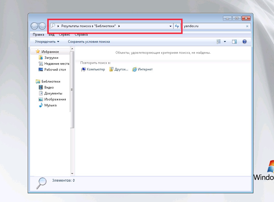This screenshot has width=274, height=202.
Task: Open the Упорядочить dropdown
Action: [x=47, y=42]
